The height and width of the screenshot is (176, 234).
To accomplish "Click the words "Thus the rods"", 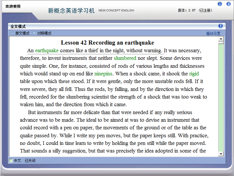I will [90, 89].
